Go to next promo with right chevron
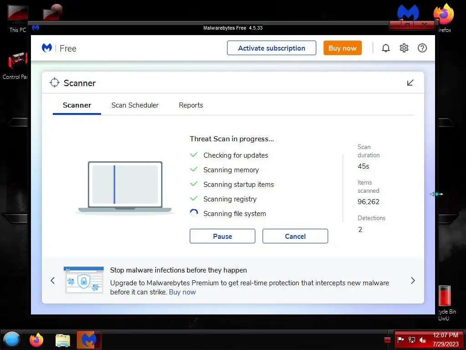The height and width of the screenshot is (350, 466). pos(413,280)
